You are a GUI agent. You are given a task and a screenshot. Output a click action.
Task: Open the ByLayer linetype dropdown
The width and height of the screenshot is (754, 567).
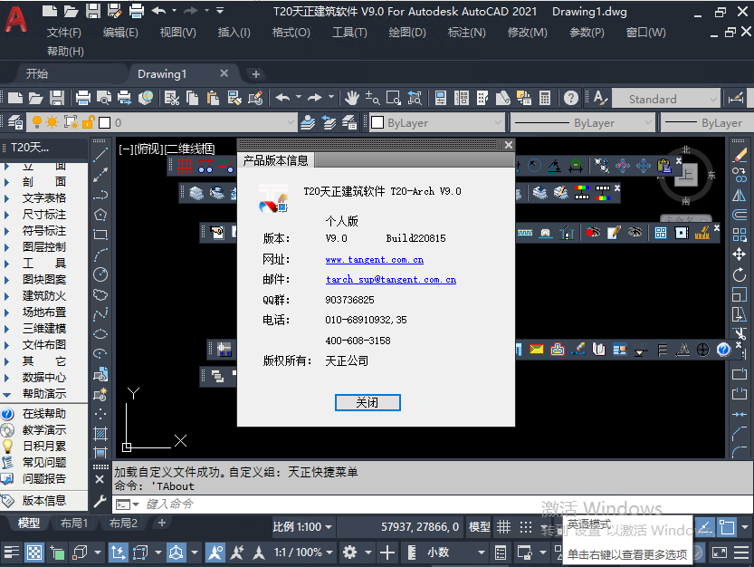582,123
